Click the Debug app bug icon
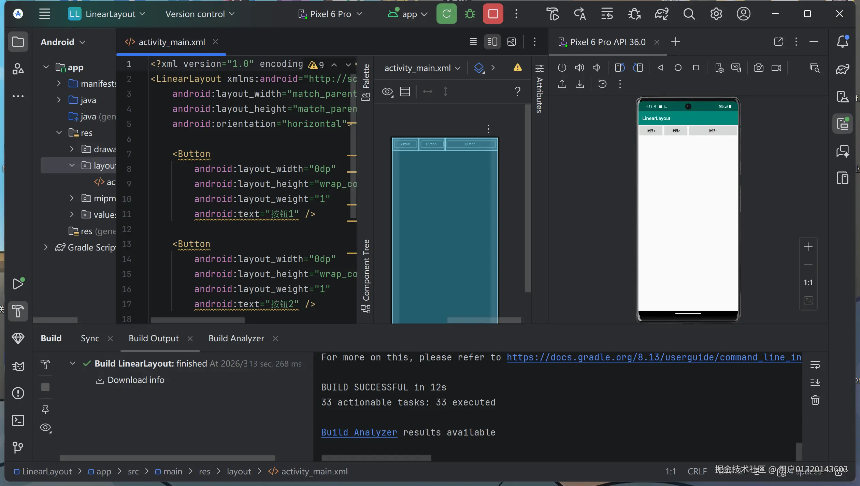The width and height of the screenshot is (860, 486). coord(470,14)
